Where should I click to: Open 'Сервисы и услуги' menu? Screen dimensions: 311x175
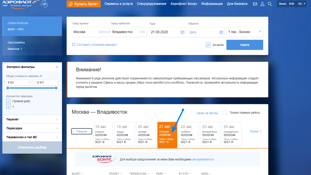(119, 4)
